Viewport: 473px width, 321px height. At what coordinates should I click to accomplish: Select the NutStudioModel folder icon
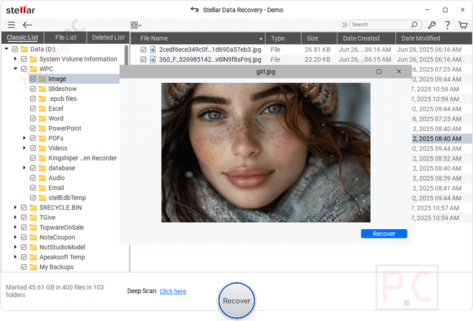33,247
